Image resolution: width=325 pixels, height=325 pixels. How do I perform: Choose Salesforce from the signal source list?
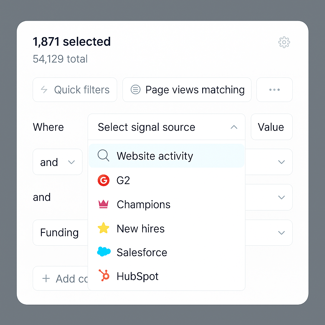[x=142, y=252]
